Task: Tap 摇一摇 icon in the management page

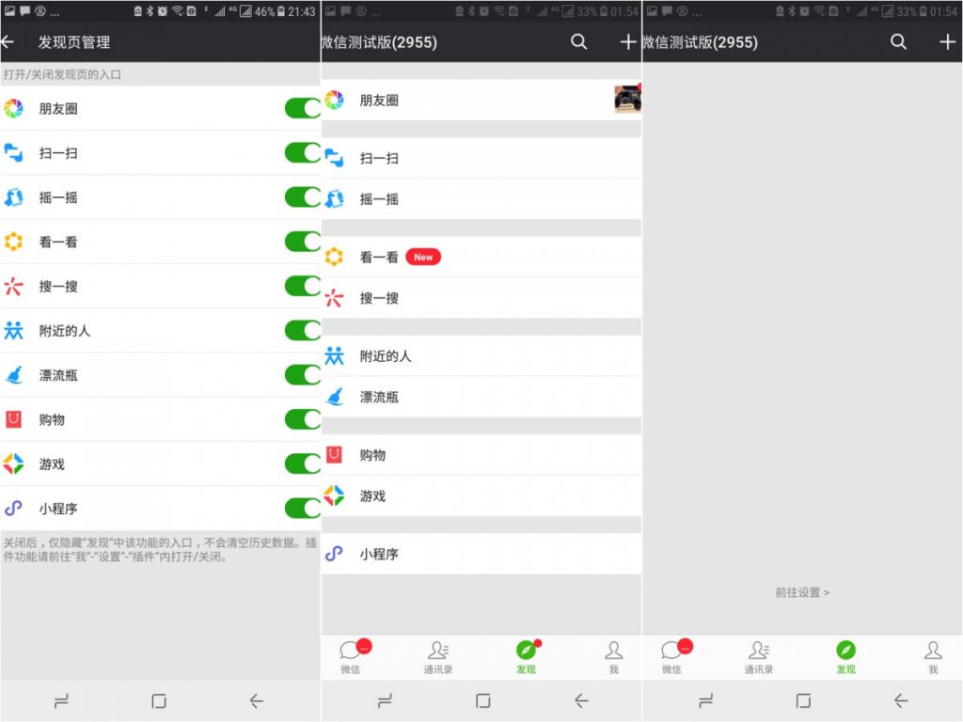Action: tap(13, 197)
